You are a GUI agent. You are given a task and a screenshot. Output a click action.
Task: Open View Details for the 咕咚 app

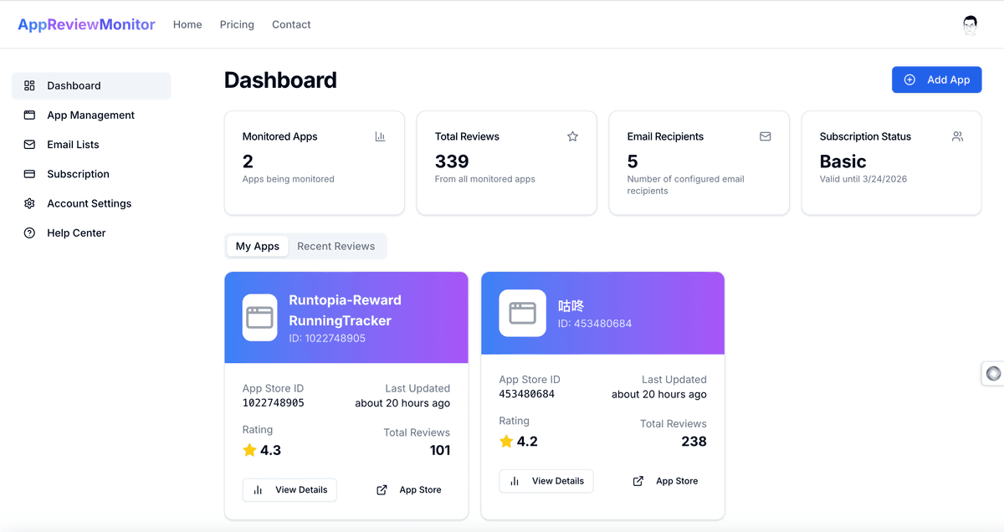tap(546, 481)
